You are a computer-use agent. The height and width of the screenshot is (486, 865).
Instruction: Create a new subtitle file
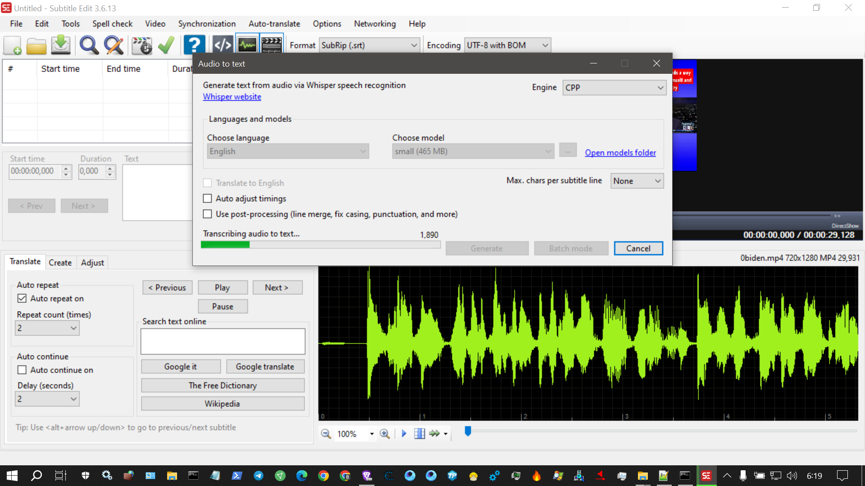point(12,45)
